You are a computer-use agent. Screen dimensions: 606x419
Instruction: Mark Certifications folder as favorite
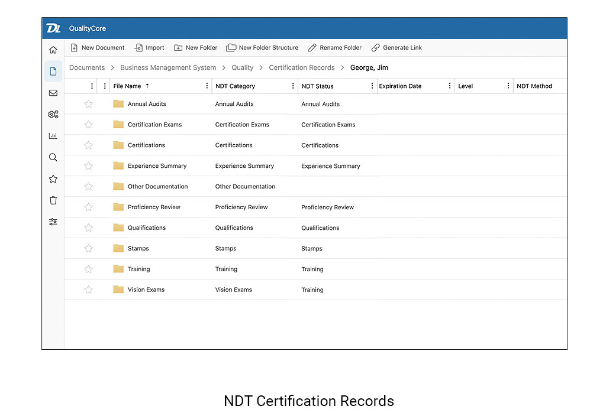tap(89, 145)
